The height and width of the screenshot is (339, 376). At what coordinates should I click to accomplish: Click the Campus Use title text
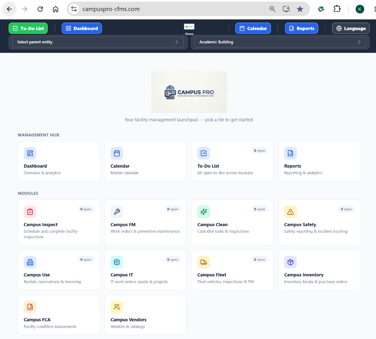tap(37, 275)
